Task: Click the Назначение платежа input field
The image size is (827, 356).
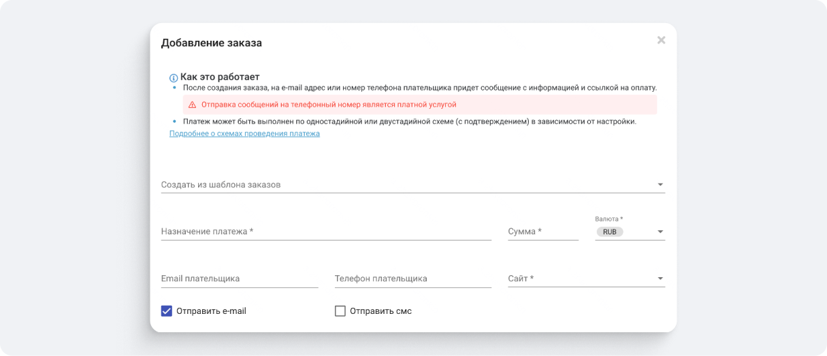Action: click(x=325, y=232)
